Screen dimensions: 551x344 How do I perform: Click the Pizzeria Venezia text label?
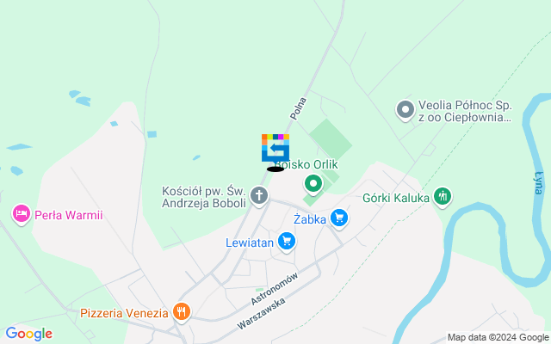point(124,313)
